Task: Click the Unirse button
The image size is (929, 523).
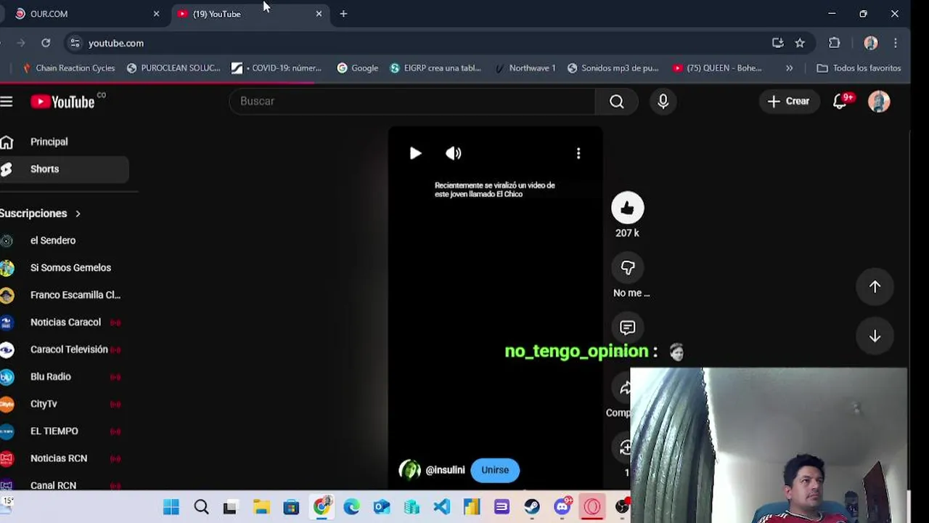Action: tap(495, 470)
